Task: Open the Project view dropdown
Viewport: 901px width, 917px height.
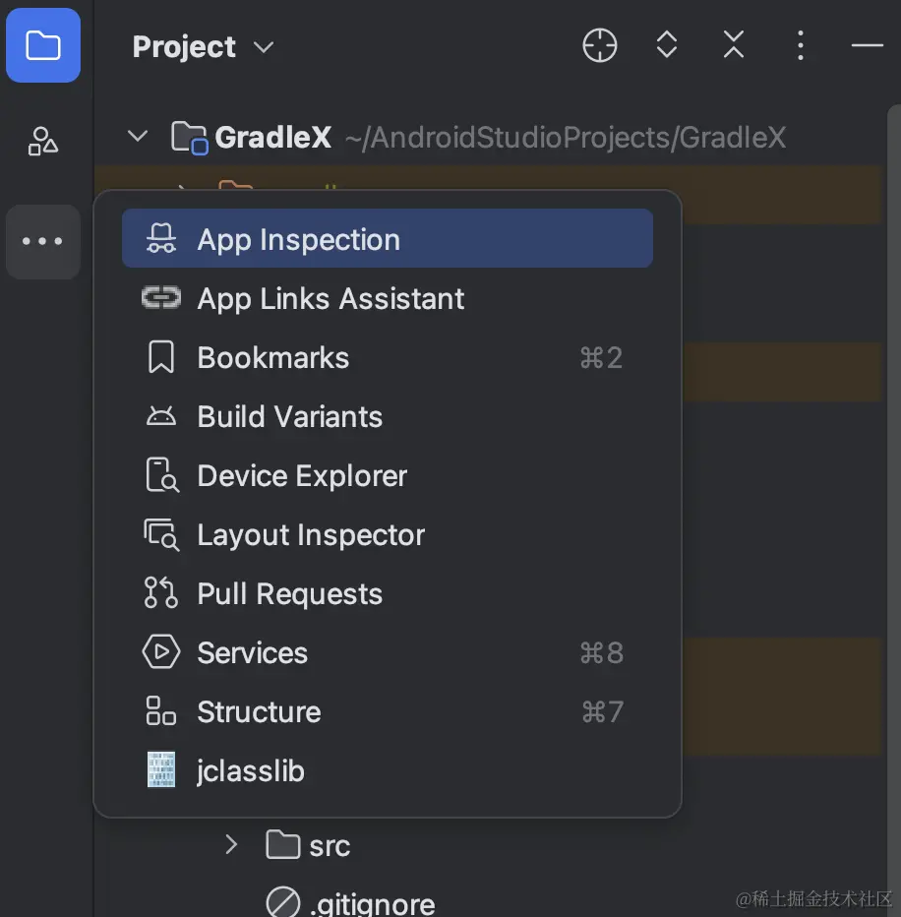Action: pyautogui.click(x=203, y=46)
